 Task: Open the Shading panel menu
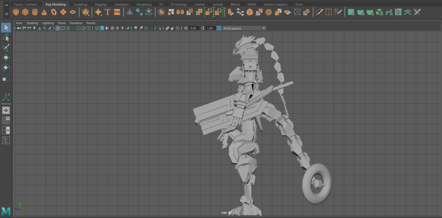[32, 23]
